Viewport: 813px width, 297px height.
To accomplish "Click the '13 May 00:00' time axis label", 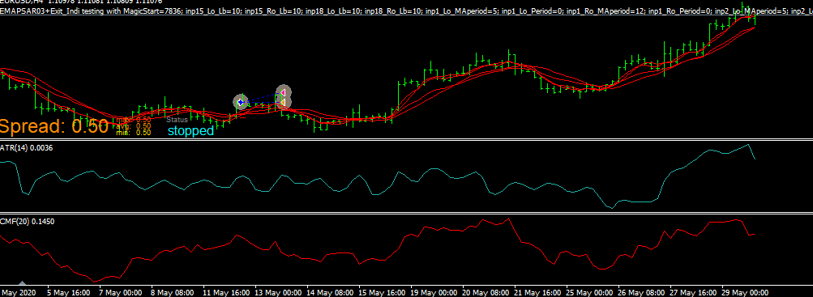I will click(279, 292).
